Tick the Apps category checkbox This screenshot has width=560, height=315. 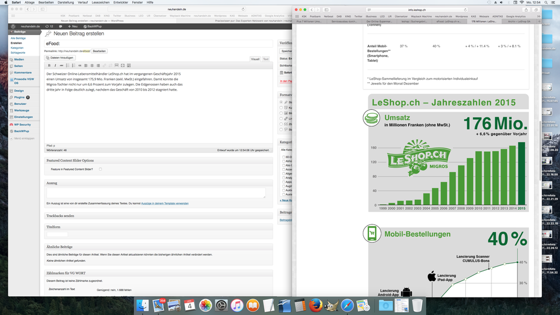284,182
